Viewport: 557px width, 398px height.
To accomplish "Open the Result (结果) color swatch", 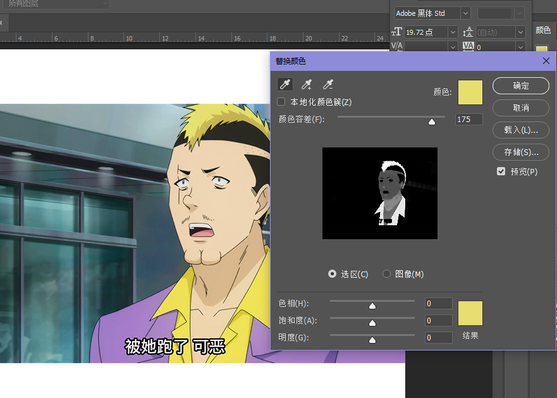I will click(x=470, y=313).
